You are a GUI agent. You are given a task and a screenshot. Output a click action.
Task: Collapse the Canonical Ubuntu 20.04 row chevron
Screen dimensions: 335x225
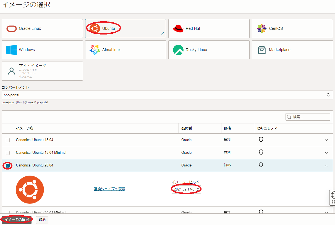[326, 165]
